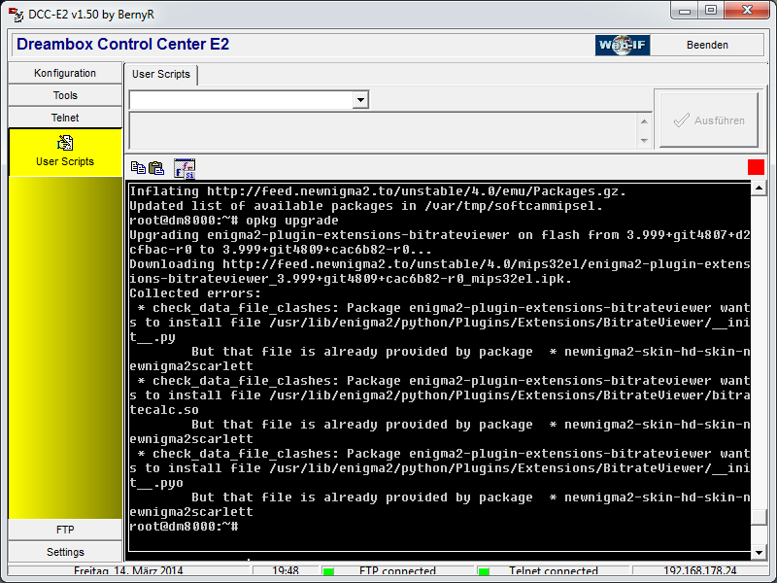Click the "Dreambox Control Center E2" heading

[x=123, y=44]
